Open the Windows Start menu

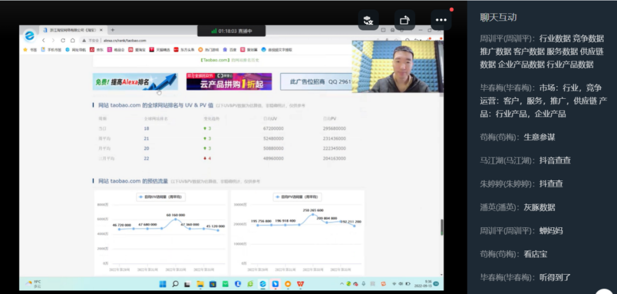162,284
